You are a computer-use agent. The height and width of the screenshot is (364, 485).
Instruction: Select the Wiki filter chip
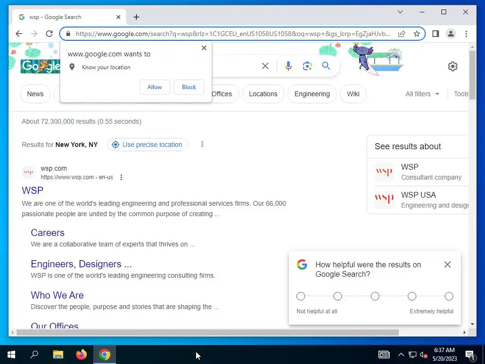click(x=353, y=94)
